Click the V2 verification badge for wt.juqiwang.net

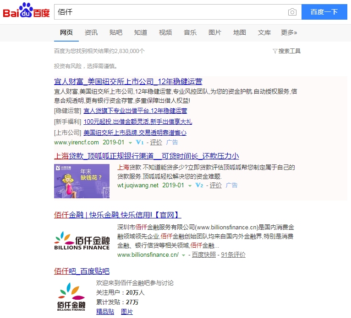click(199, 185)
